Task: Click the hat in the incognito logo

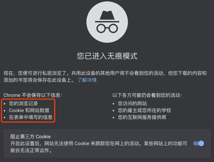Action: [107, 16]
